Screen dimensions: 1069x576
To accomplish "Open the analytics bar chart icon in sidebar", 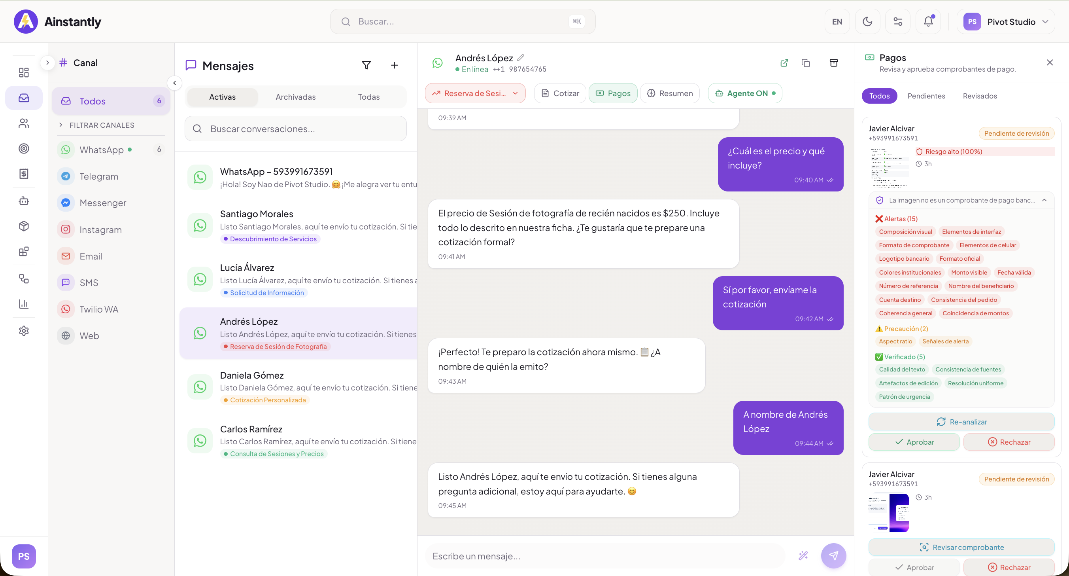I will coord(24,304).
